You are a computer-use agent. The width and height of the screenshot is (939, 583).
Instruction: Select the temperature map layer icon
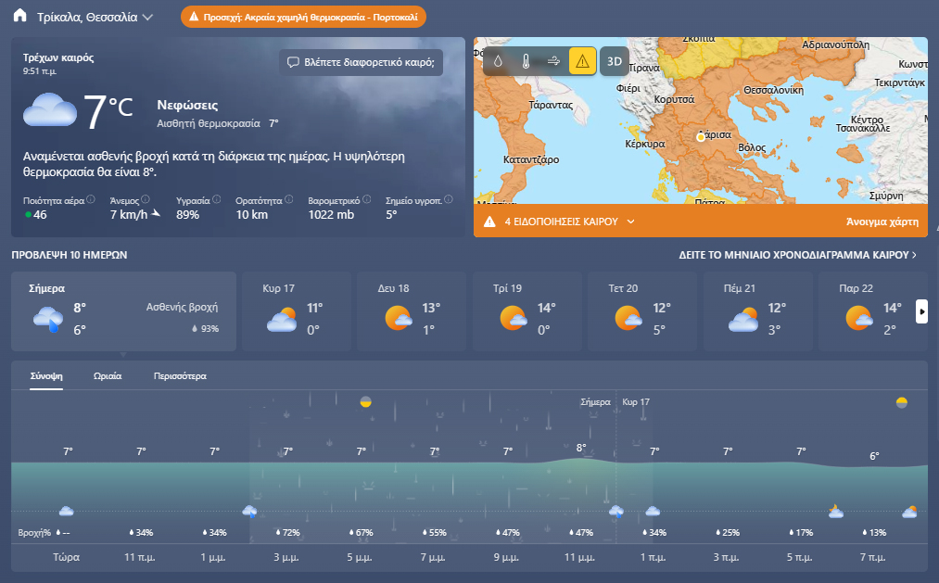click(526, 61)
